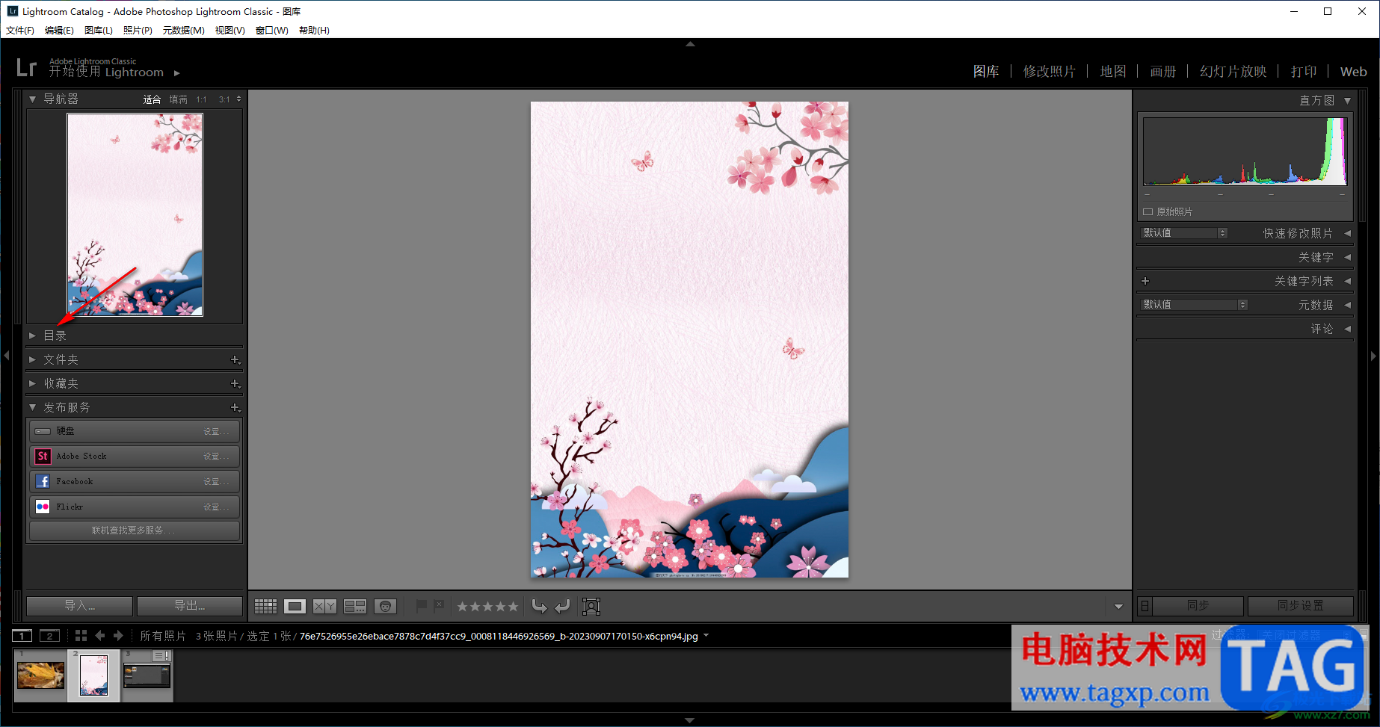Expand the 评论 panel

tap(1348, 329)
